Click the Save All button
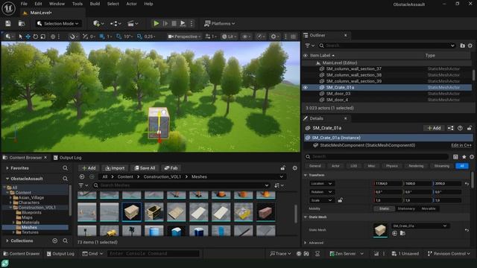 click(x=145, y=168)
